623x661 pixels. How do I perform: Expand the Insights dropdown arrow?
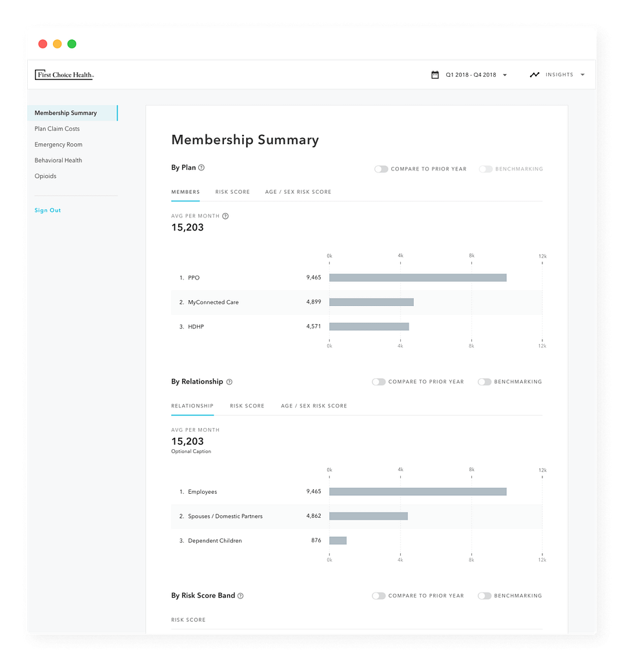(582, 75)
